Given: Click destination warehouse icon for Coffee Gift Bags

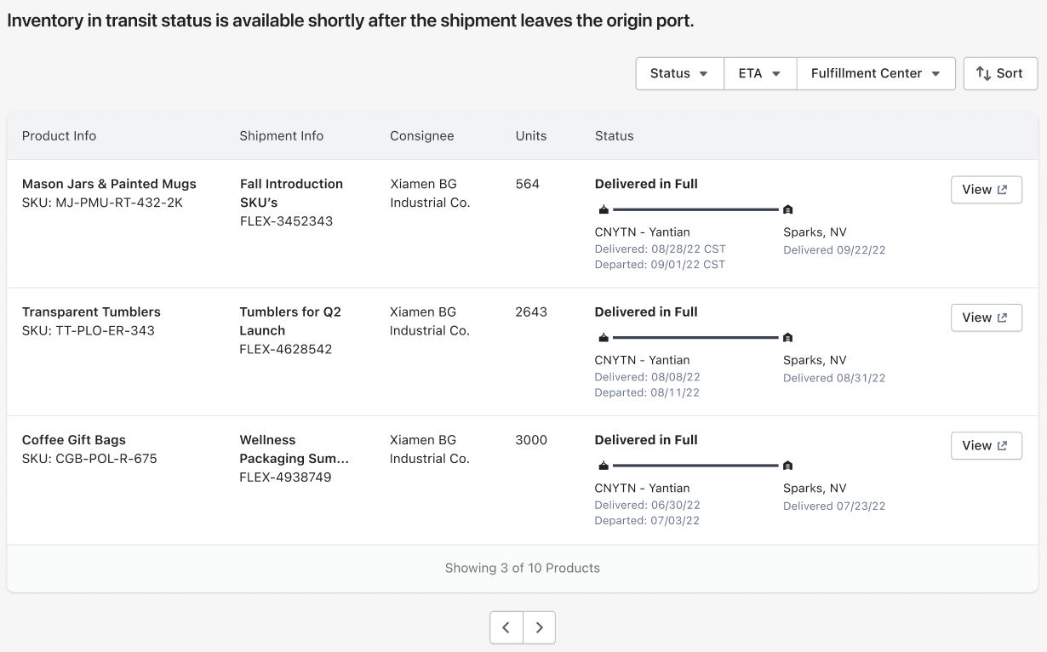Looking at the screenshot, I should (x=787, y=466).
